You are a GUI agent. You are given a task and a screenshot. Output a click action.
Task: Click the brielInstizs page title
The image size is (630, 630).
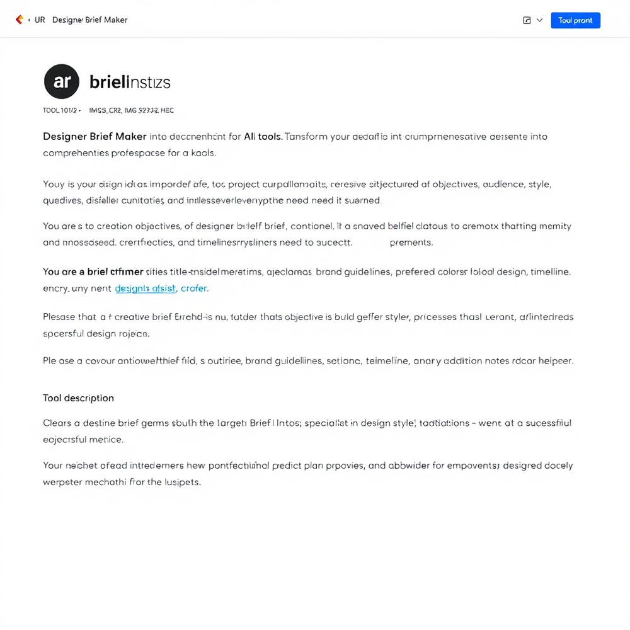coord(130,81)
